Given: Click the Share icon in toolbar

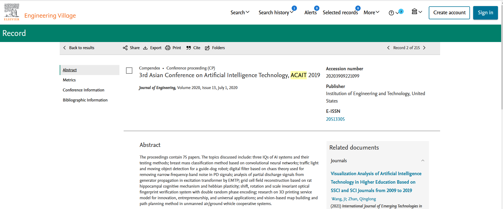Looking at the screenshot, I should coord(125,48).
